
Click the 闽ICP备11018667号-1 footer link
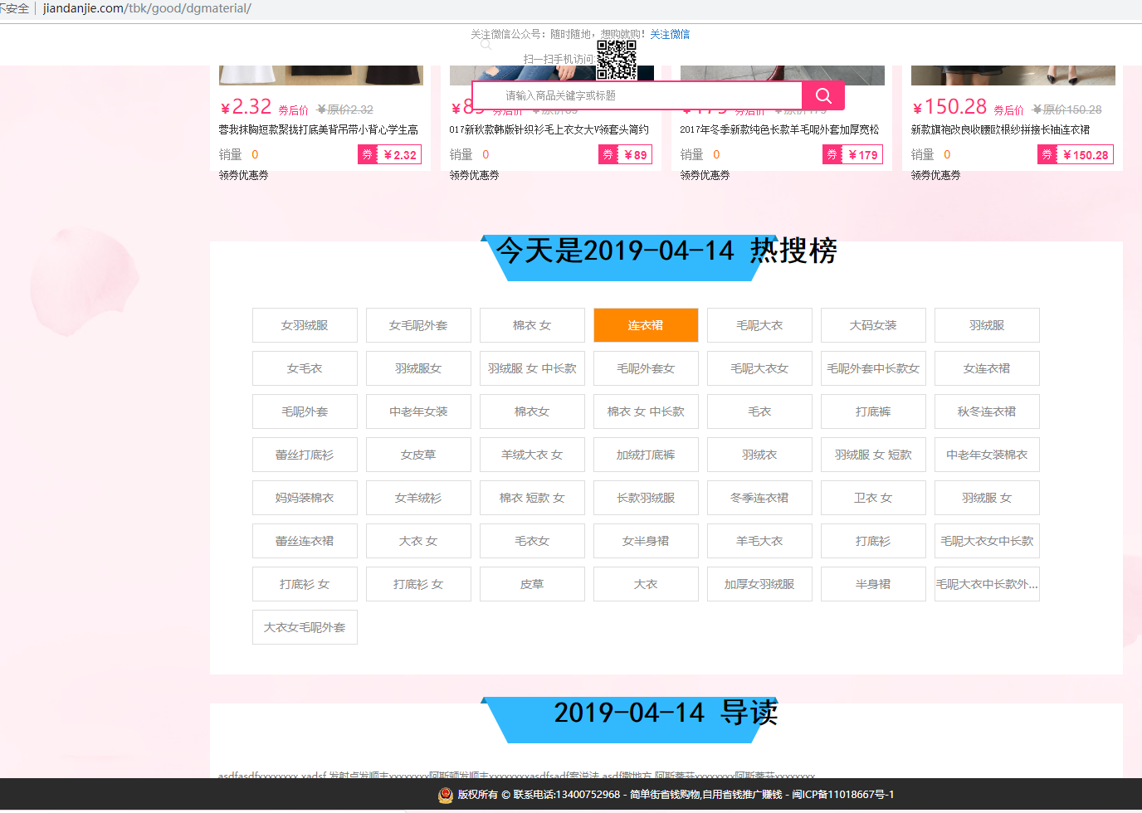(842, 795)
